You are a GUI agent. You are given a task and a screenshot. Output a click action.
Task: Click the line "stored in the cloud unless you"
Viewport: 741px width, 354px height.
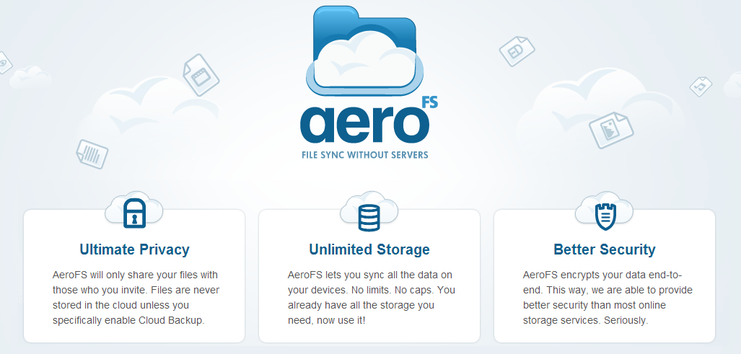click(x=120, y=305)
